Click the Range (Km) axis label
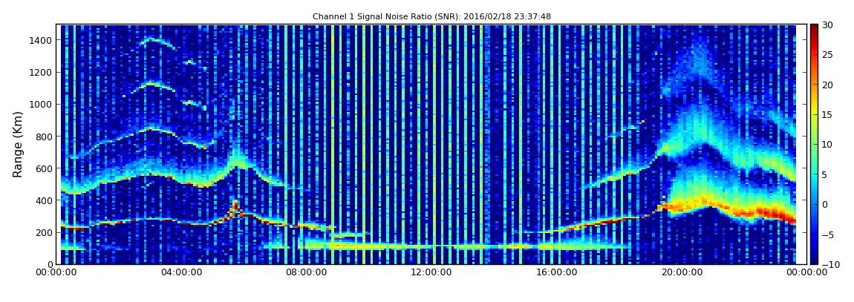The width and height of the screenshot is (854, 302). coord(18,144)
